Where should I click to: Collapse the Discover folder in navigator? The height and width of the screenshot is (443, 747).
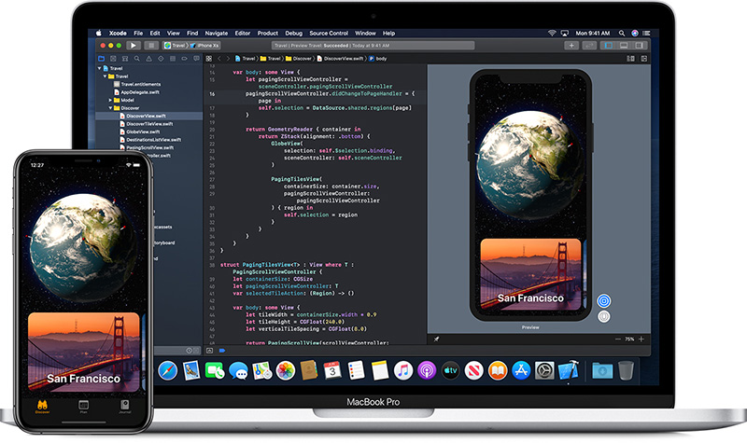pyautogui.click(x=112, y=108)
